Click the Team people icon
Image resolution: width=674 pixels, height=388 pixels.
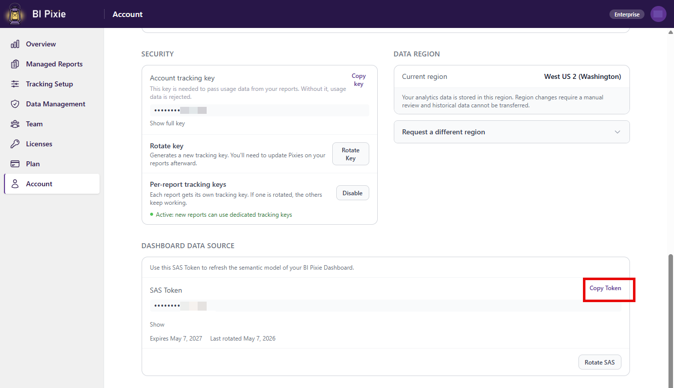[15, 124]
